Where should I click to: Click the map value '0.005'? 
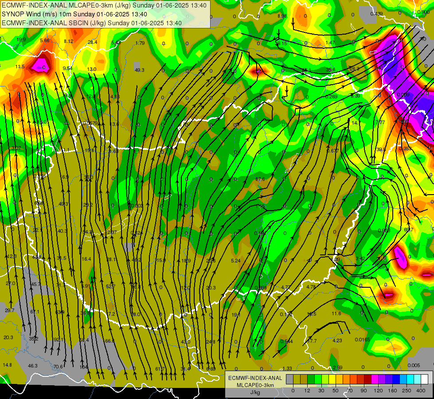pyautogui.click(x=414, y=365)
